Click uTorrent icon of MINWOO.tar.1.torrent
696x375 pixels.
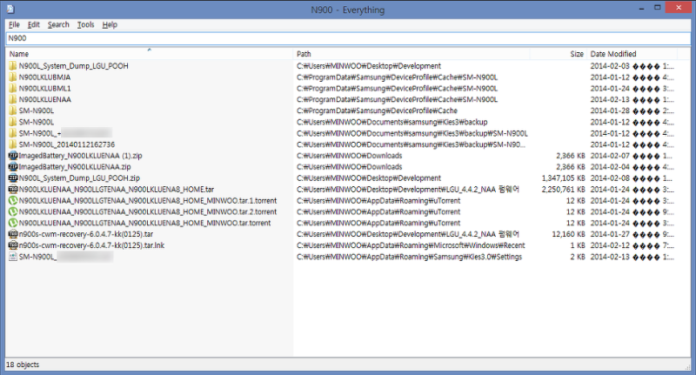[x=13, y=201]
